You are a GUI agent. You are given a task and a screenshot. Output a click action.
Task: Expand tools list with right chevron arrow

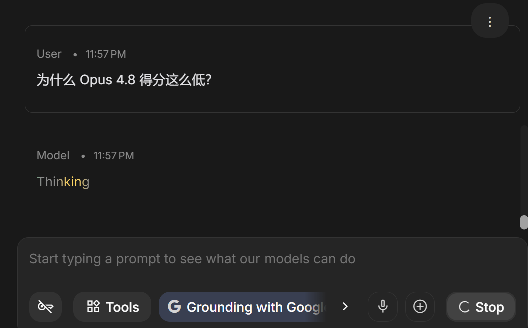tap(345, 307)
